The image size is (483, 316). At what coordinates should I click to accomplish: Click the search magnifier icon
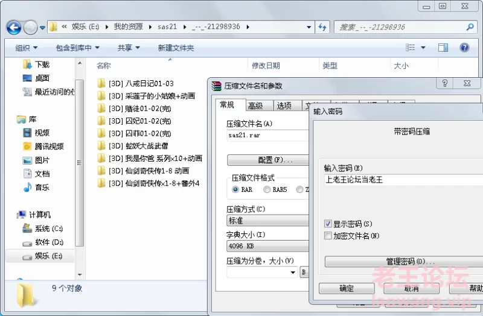[470, 27]
